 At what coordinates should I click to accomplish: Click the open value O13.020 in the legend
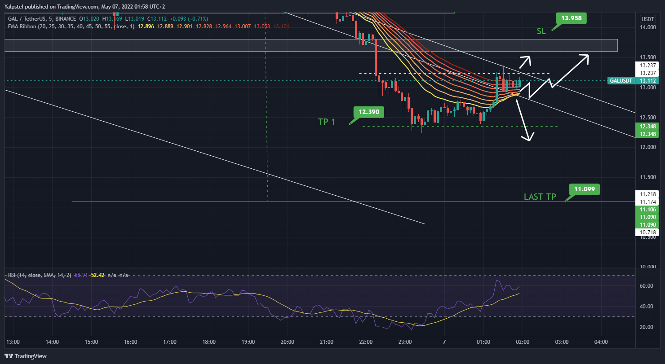coord(89,19)
